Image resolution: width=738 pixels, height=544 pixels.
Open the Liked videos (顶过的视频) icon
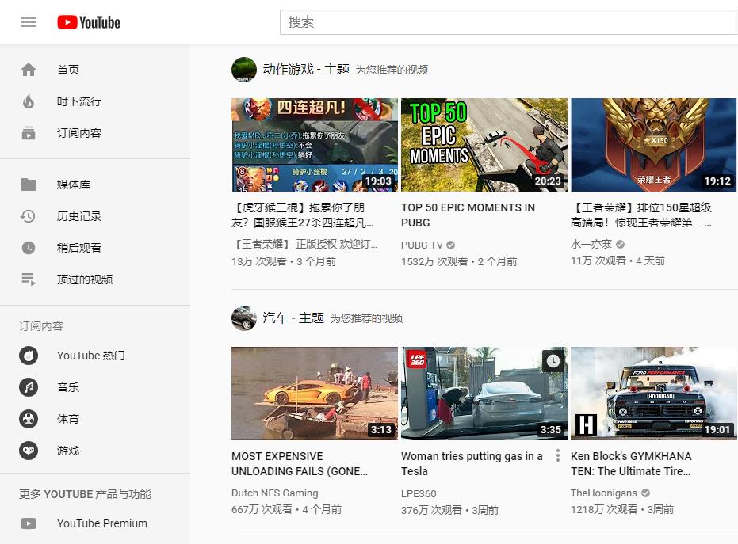[29, 280]
